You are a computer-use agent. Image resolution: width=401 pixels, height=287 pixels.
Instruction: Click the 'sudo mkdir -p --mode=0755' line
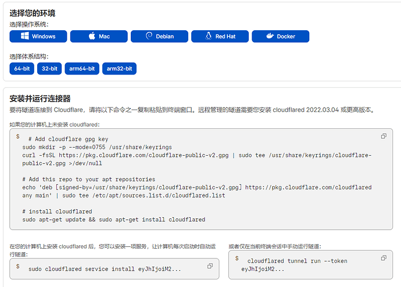pyautogui.click(x=97, y=147)
